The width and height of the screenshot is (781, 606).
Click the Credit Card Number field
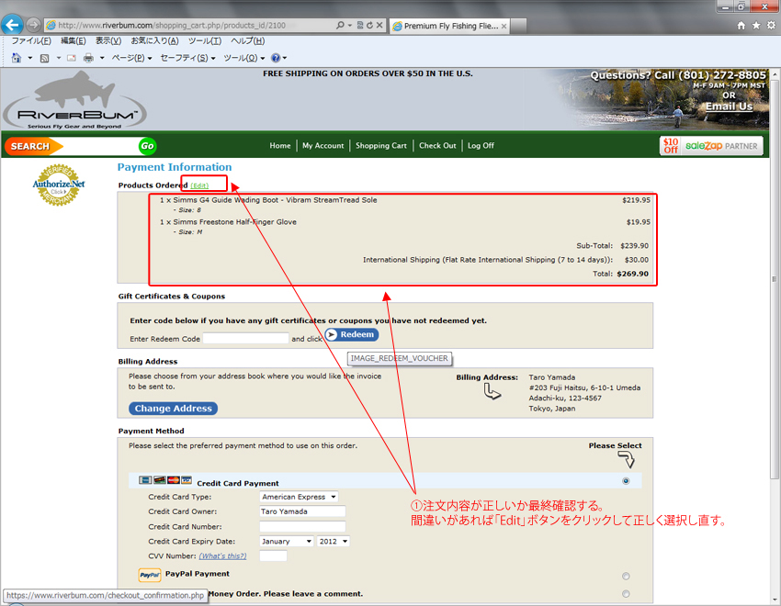(x=302, y=526)
